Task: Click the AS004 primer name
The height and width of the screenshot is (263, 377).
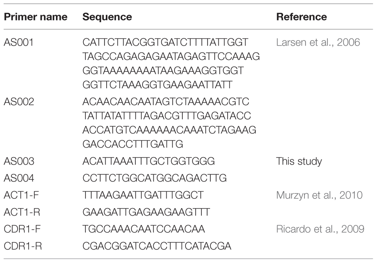Action: 19,178
